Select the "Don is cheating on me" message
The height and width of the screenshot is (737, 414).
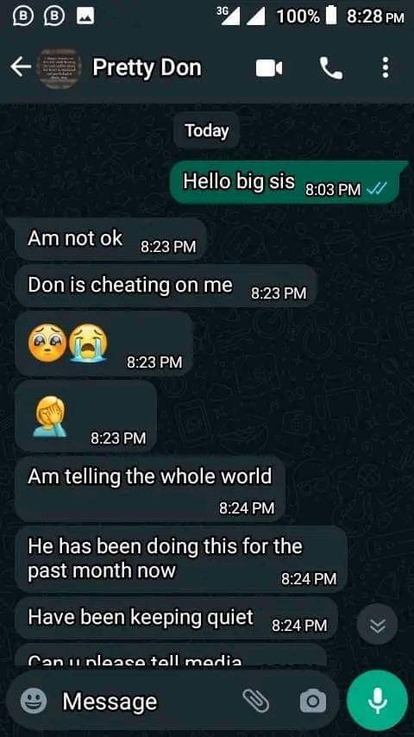(x=166, y=287)
